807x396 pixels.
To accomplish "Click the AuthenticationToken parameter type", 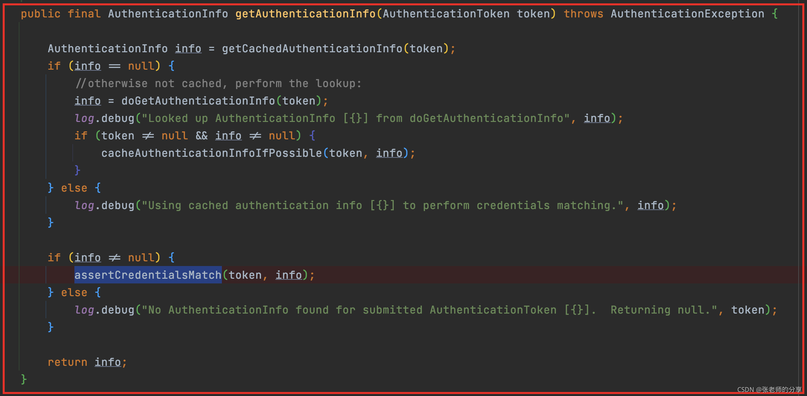I will (x=446, y=14).
